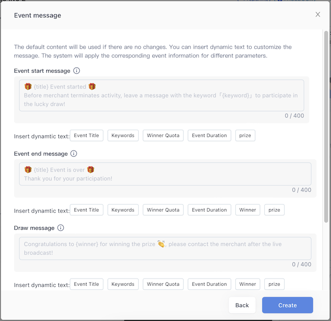Viewport: 331px width, 321px height.
Task: Click the Event end message 0 / 400 counter
Action: tap(302, 190)
